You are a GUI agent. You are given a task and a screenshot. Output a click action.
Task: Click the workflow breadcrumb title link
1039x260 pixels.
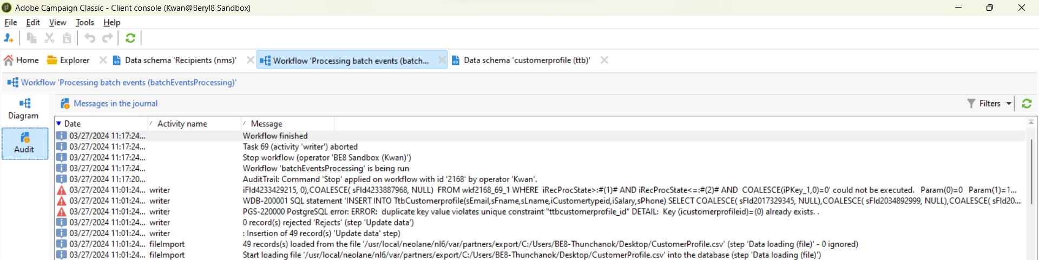(129, 82)
